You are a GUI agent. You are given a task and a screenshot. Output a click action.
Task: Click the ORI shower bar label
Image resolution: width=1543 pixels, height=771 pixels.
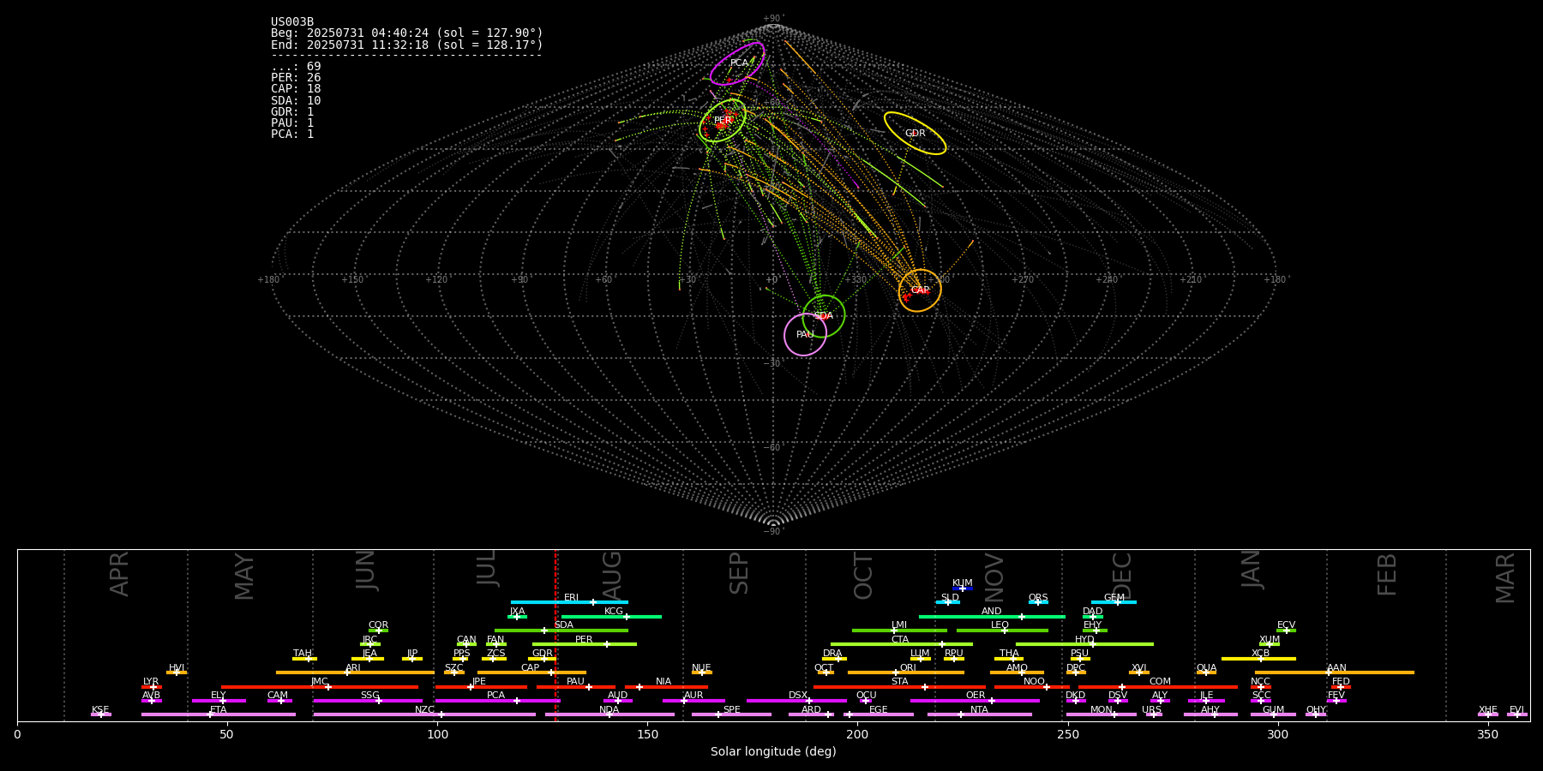[x=908, y=668]
